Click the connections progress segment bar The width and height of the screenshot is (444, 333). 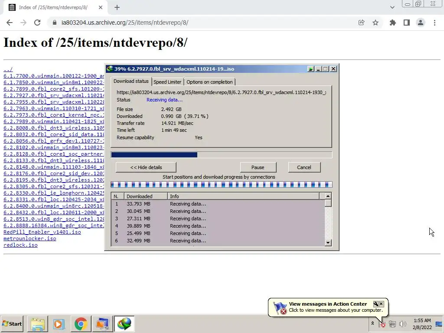click(222, 185)
